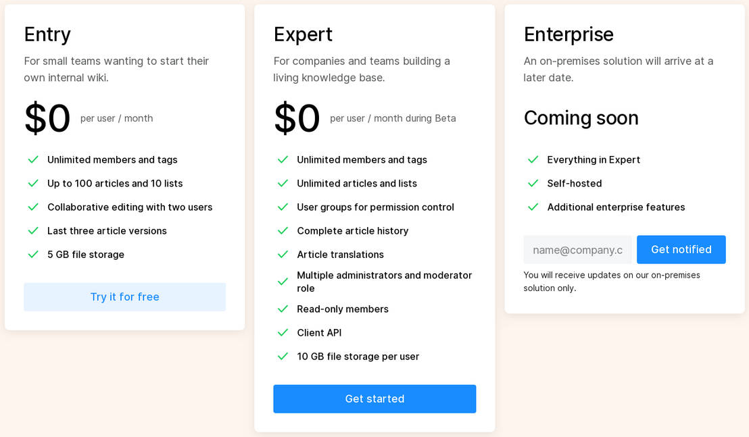Click checkmark beside Unlimited members in Entry

point(32,160)
